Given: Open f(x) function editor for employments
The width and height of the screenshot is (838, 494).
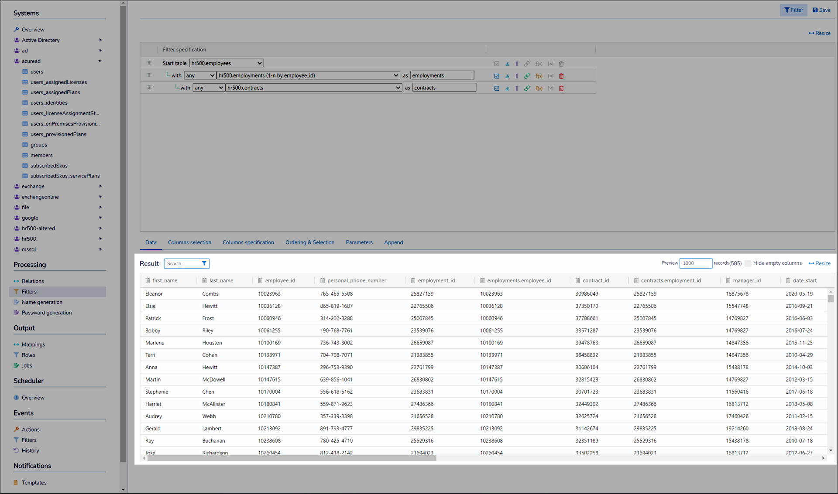Looking at the screenshot, I should pos(539,76).
